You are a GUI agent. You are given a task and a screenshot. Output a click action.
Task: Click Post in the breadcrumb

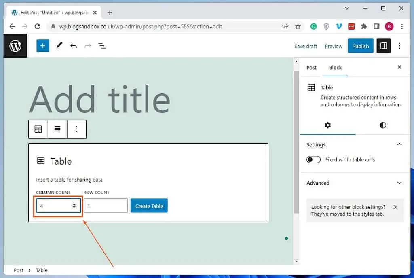click(19, 270)
